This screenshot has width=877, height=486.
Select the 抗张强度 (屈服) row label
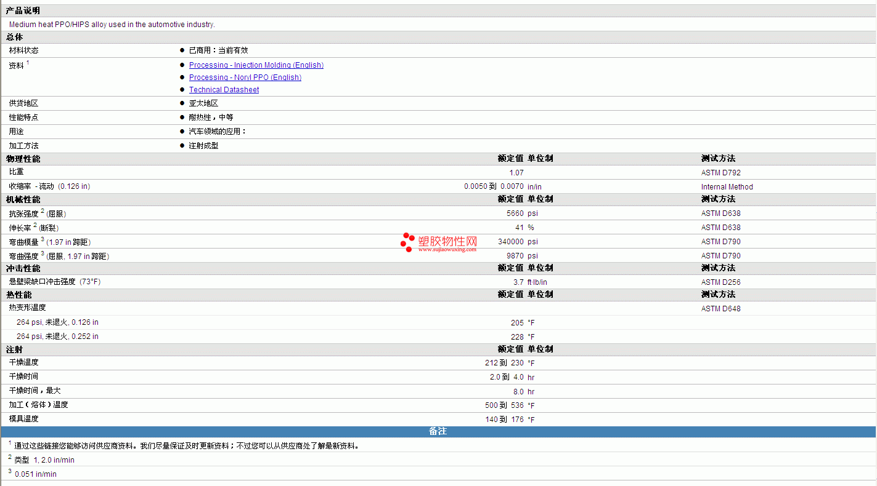(x=38, y=213)
